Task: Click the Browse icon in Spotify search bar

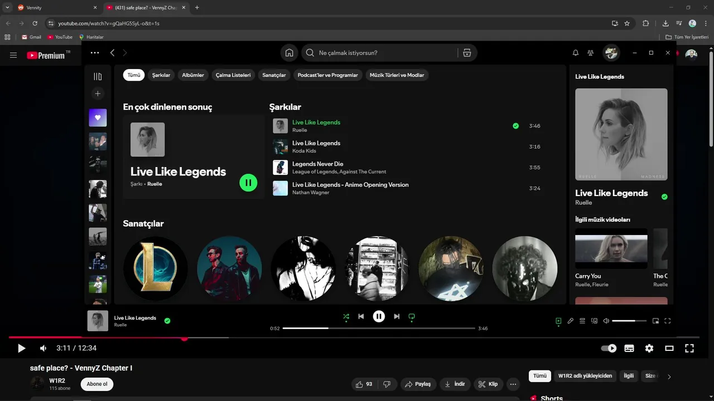Action: (x=467, y=53)
